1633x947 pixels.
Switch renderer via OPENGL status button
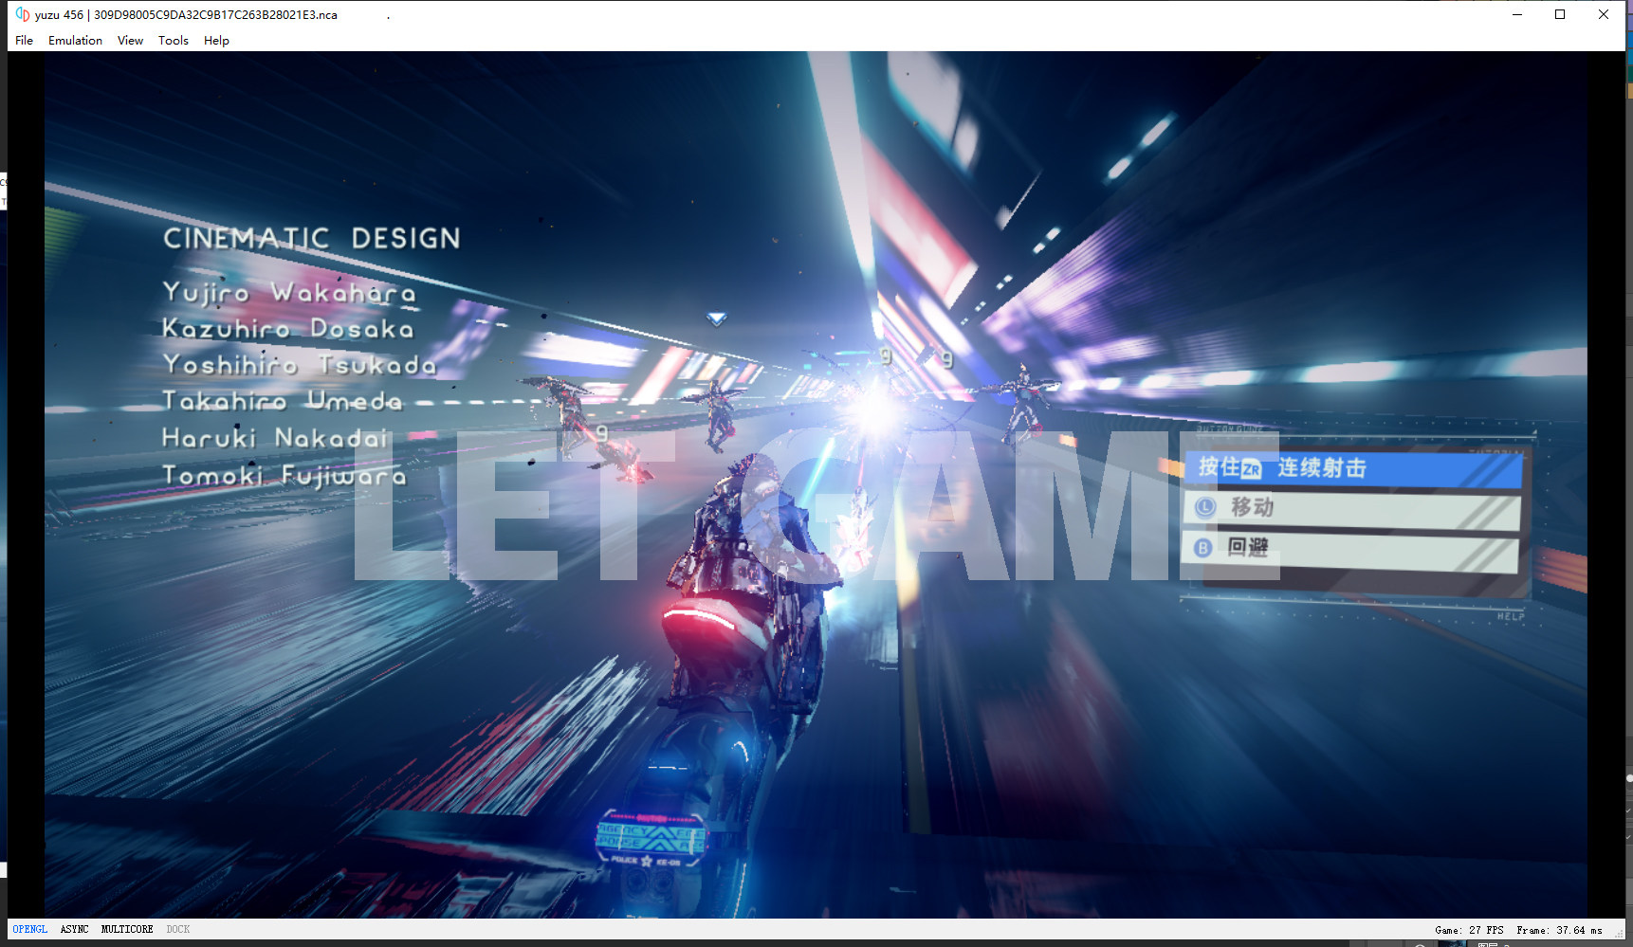coord(29,930)
